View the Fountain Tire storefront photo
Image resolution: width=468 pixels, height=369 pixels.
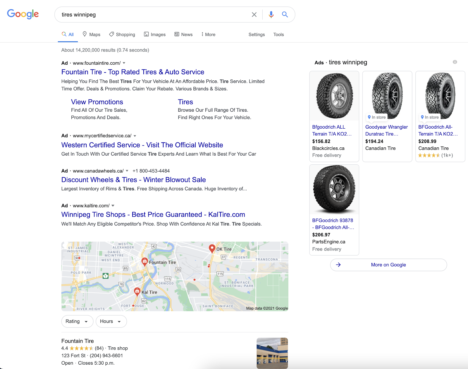coord(272,353)
